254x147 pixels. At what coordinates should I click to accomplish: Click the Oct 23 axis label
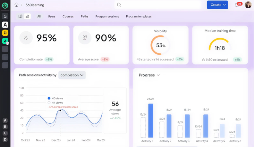(25, 140)
